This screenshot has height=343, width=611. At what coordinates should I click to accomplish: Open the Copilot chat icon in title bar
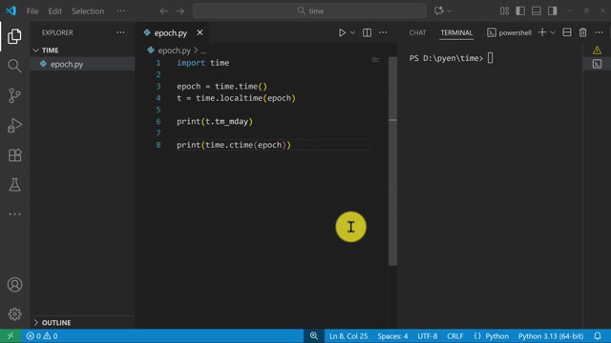pyautogui.click(x=439, y=10)
